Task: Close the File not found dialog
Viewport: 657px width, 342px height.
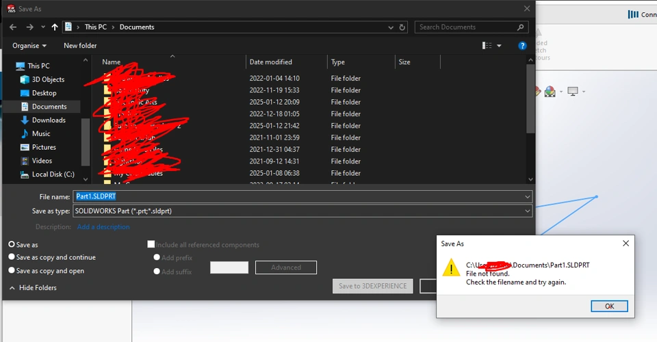Action: point(626,244)
